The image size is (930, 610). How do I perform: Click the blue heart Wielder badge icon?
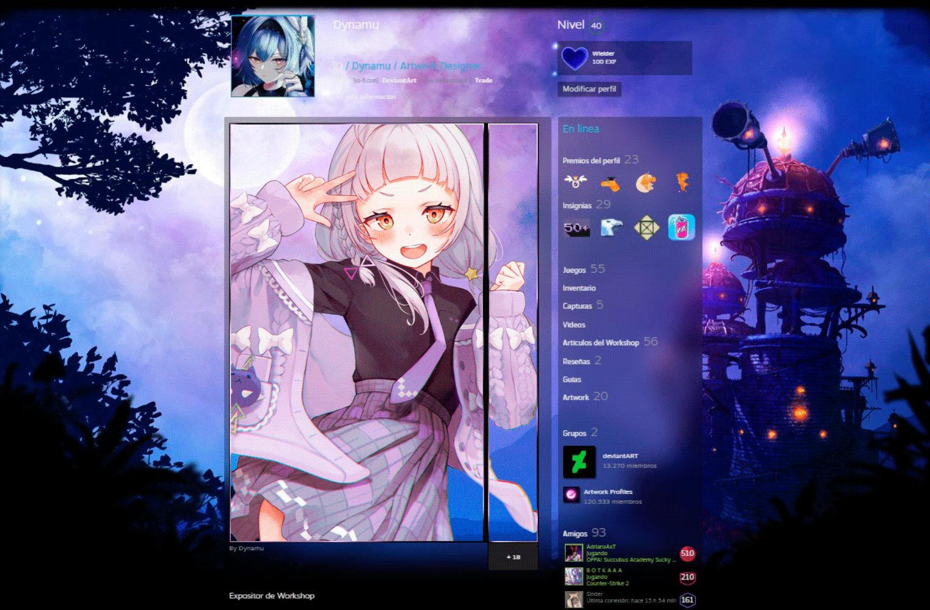click(x=574, y=58)
